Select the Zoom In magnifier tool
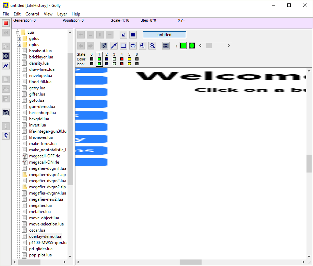This screenshot has height=266, width=313. pos(143,46)
